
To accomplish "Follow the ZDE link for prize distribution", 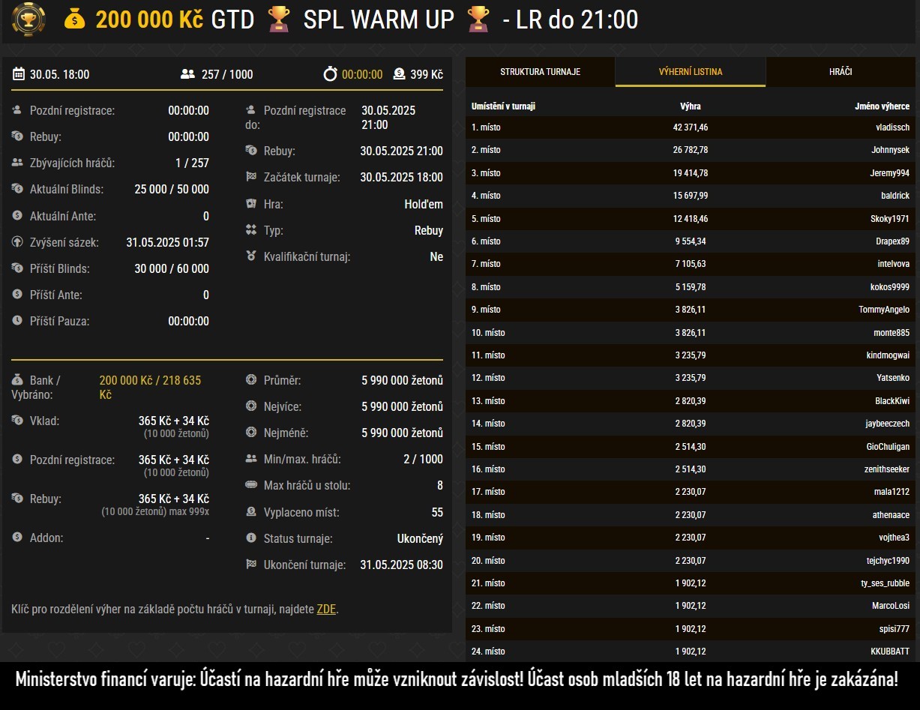I will (x=326, y=609).
